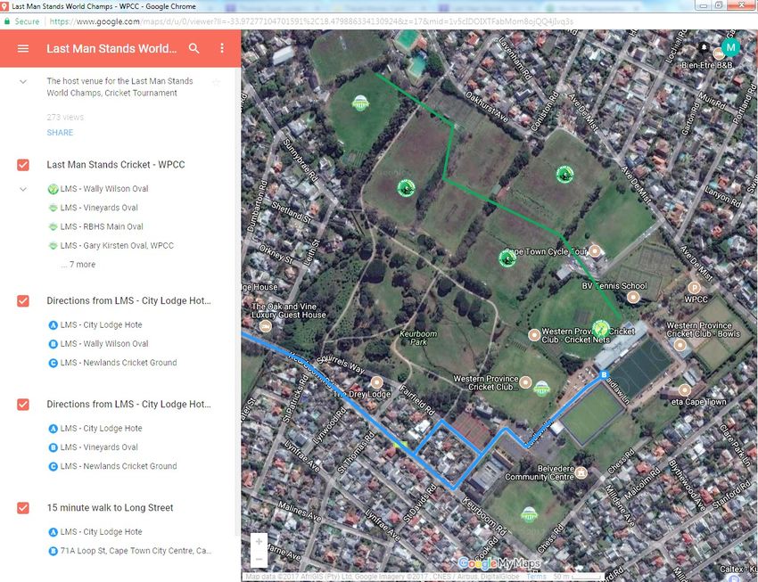
Task: Select LMS - Gary Kirsten Oval, WPCC entry
Action: point(117,245)
